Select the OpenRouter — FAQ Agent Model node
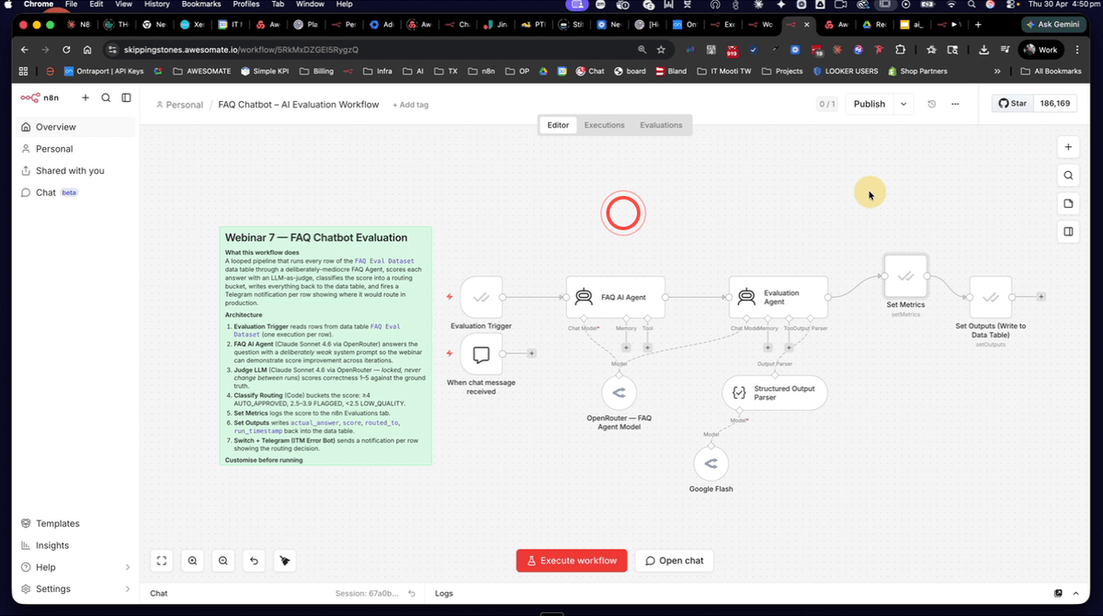Screen dimensions: 1103x616 pos(619,393)
